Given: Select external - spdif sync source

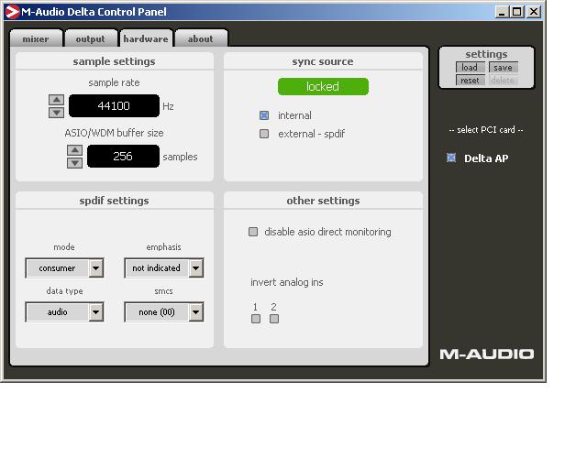Looking at the screenshot, I should pyautogui.click(x=264, y=134).
